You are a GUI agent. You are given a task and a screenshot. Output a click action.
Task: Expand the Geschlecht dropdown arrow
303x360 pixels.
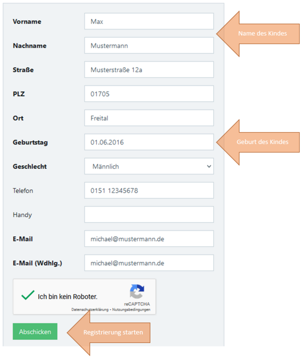[209, 166]
